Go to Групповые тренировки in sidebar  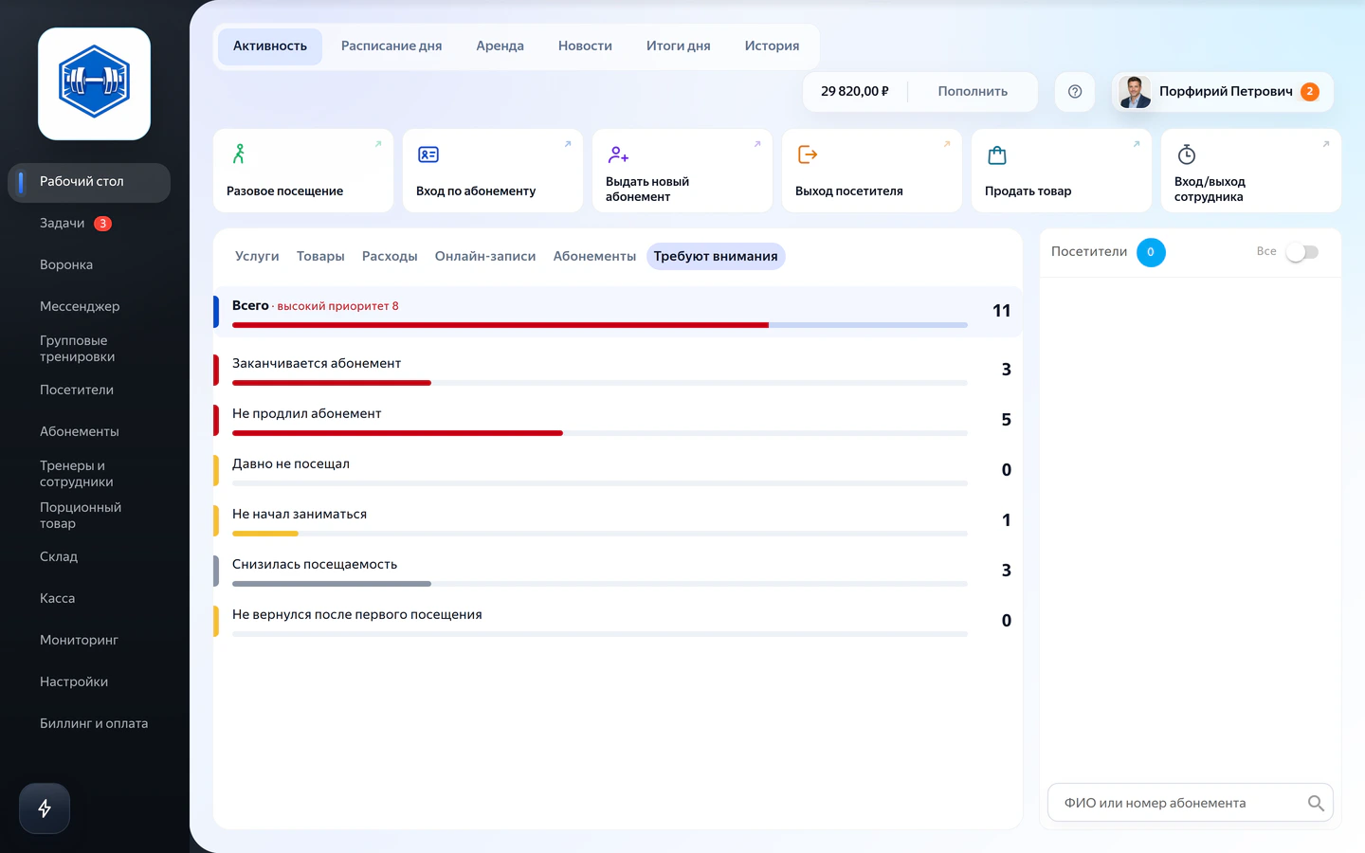(89, 349)
